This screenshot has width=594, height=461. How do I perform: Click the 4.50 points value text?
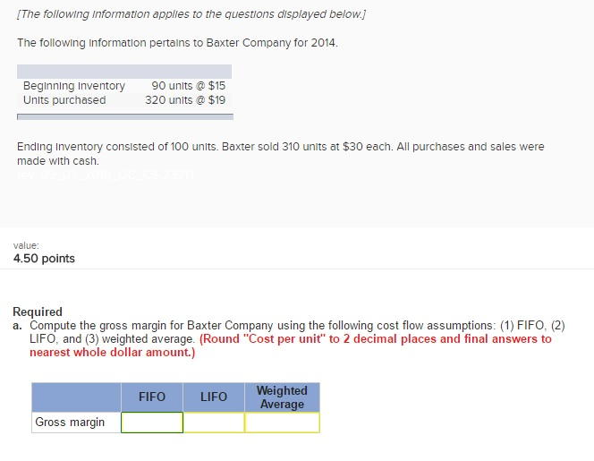click(44, 259)
